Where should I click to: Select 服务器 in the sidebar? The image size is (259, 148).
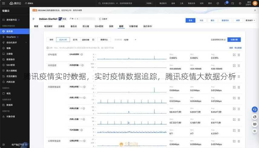pyautogui.click(x=15, y=31)
